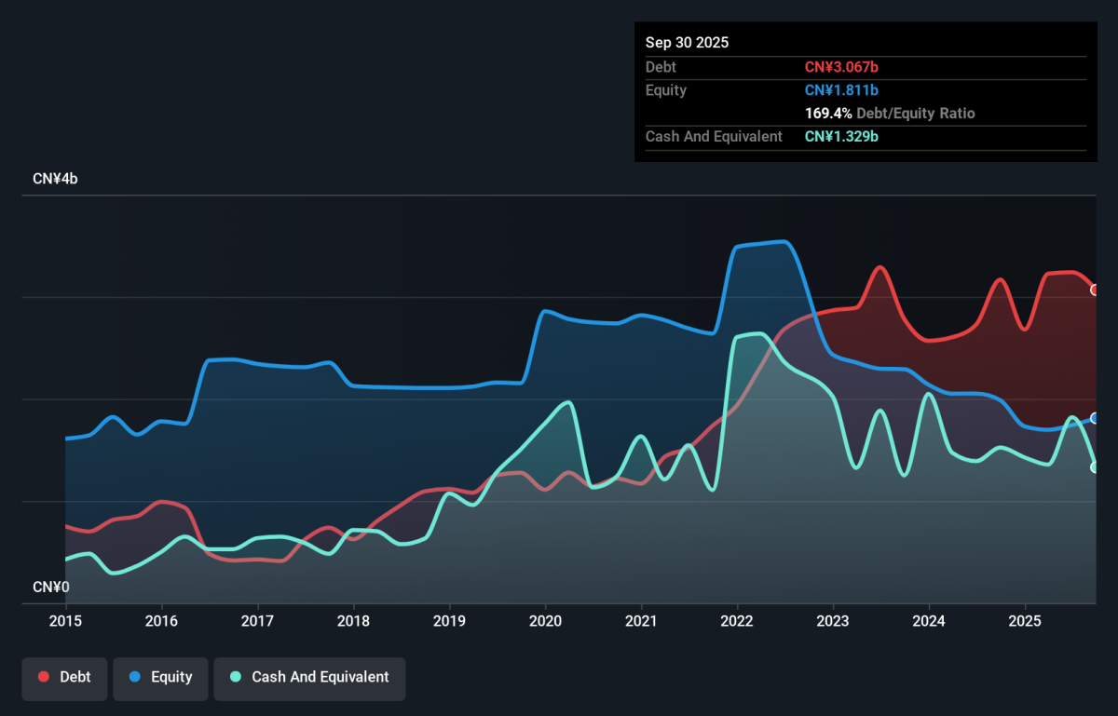1118x716 pixels.
Task: Click the red Debt endpoint marker
Action: [1096, 290]
